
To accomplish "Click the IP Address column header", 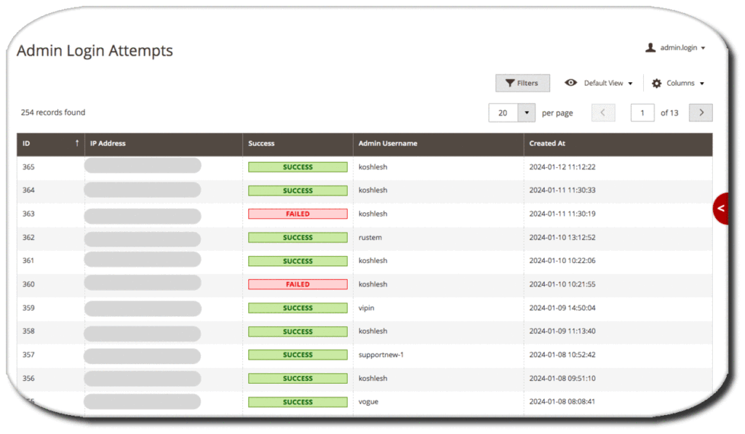I will pos(108,144).
